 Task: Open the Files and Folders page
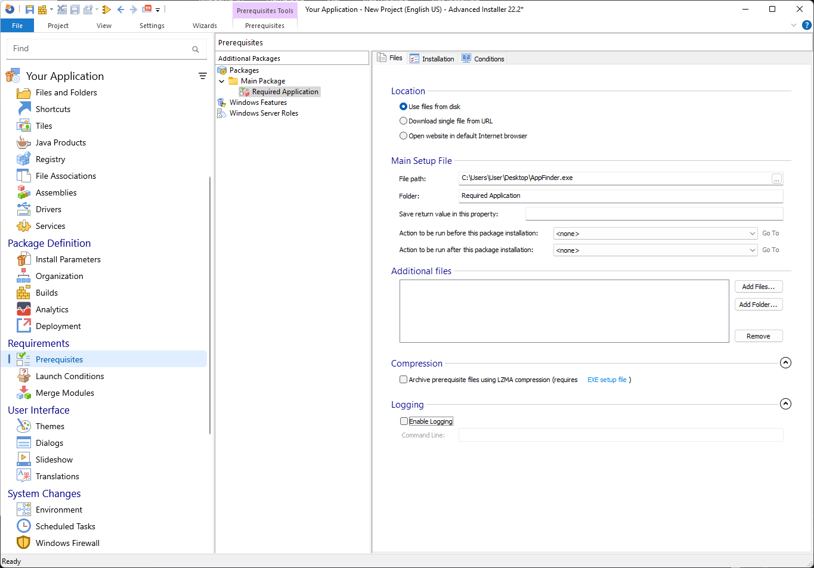pos(66,92)
